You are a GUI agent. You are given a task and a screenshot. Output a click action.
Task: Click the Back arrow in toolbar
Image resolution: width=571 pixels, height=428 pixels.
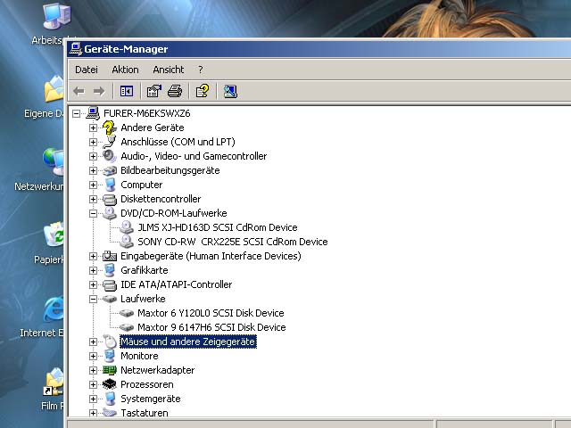(79, 91)
